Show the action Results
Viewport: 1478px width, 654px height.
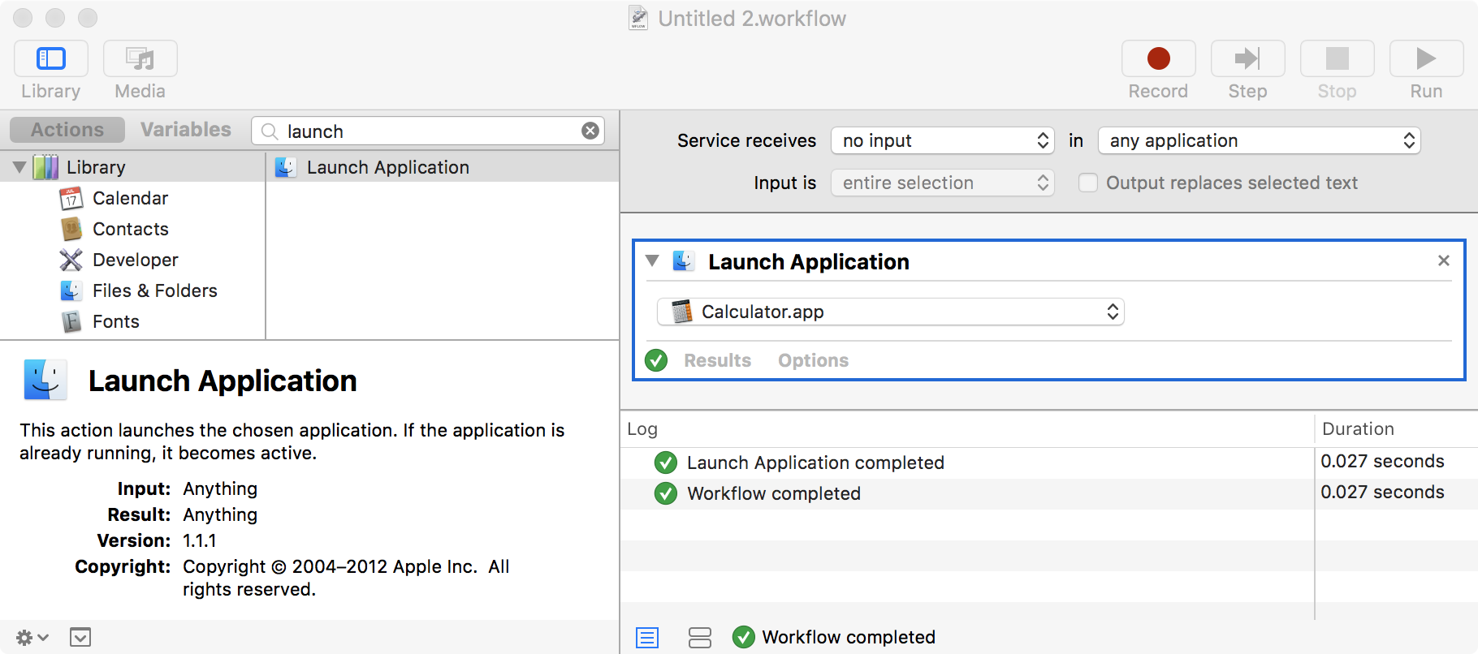[x=717, y=360]
